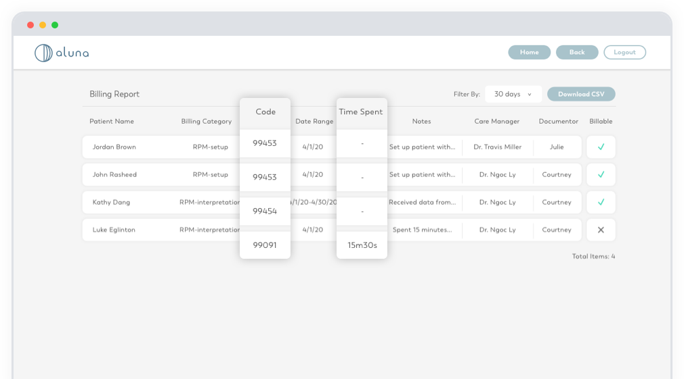This screenshot has height=379, width=684.
Task: Sort by Patient Name column header
Action: click(x=112, y=122)
